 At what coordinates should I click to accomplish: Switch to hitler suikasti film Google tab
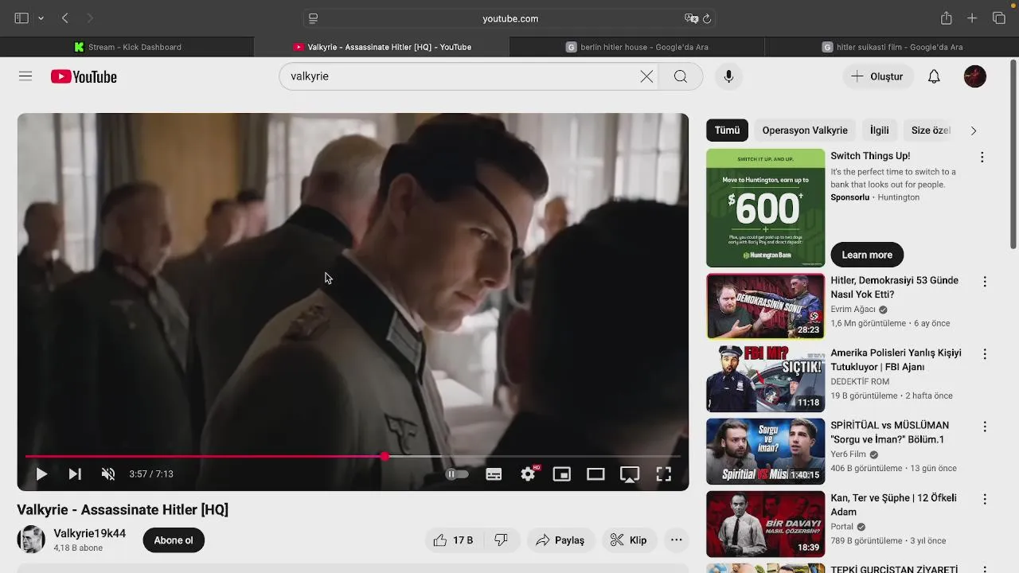click(892, 47)
